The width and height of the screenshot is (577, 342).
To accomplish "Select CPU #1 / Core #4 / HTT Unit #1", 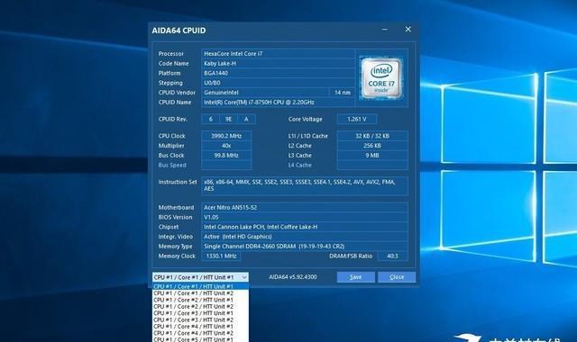I will point(200,326).
